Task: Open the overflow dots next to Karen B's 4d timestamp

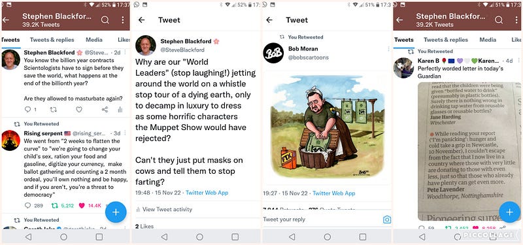Action: 519,61
